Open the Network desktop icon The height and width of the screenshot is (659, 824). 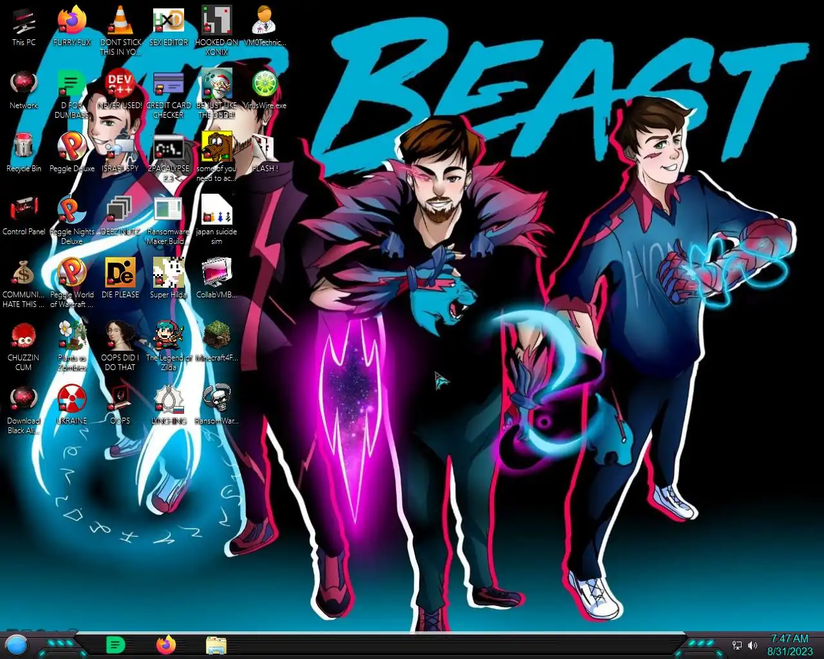[x=24, y=90]
